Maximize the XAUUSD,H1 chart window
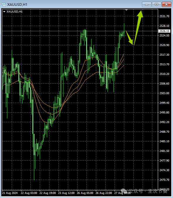The width and height of the screenshot is (173, 198). coord(156,4)
